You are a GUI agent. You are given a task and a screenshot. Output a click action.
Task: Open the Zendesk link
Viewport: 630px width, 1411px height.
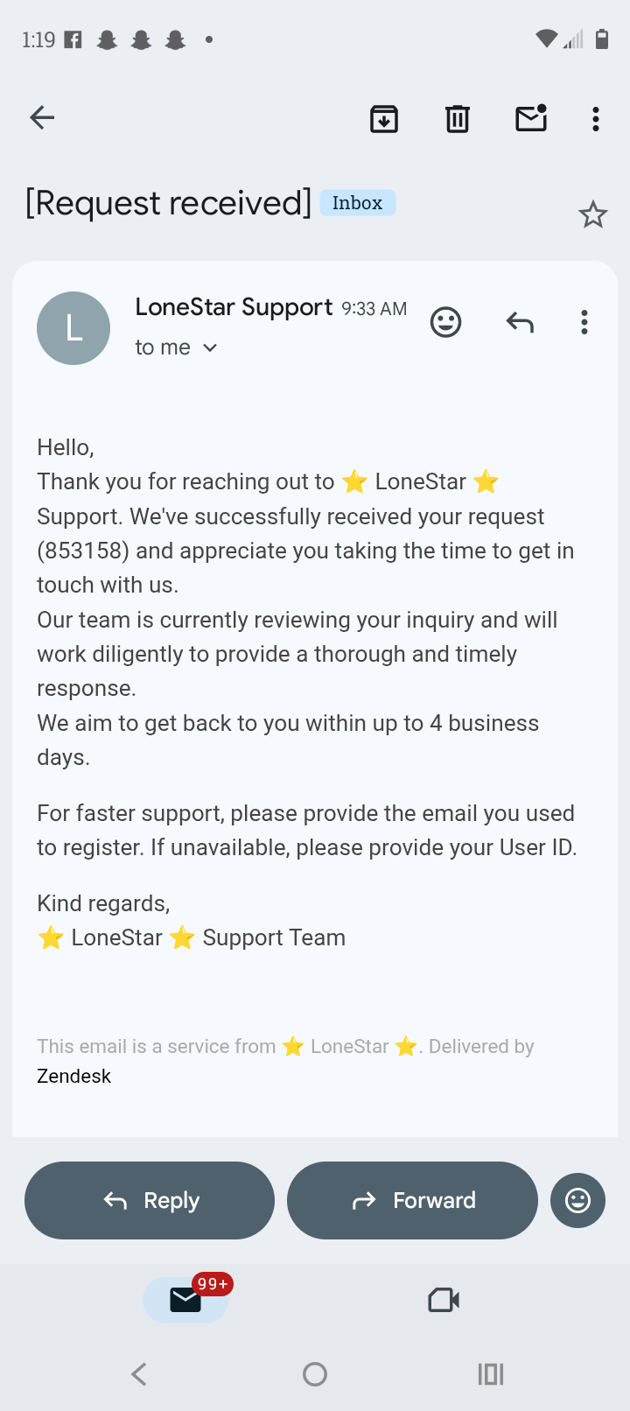[x=73, y=1076]
